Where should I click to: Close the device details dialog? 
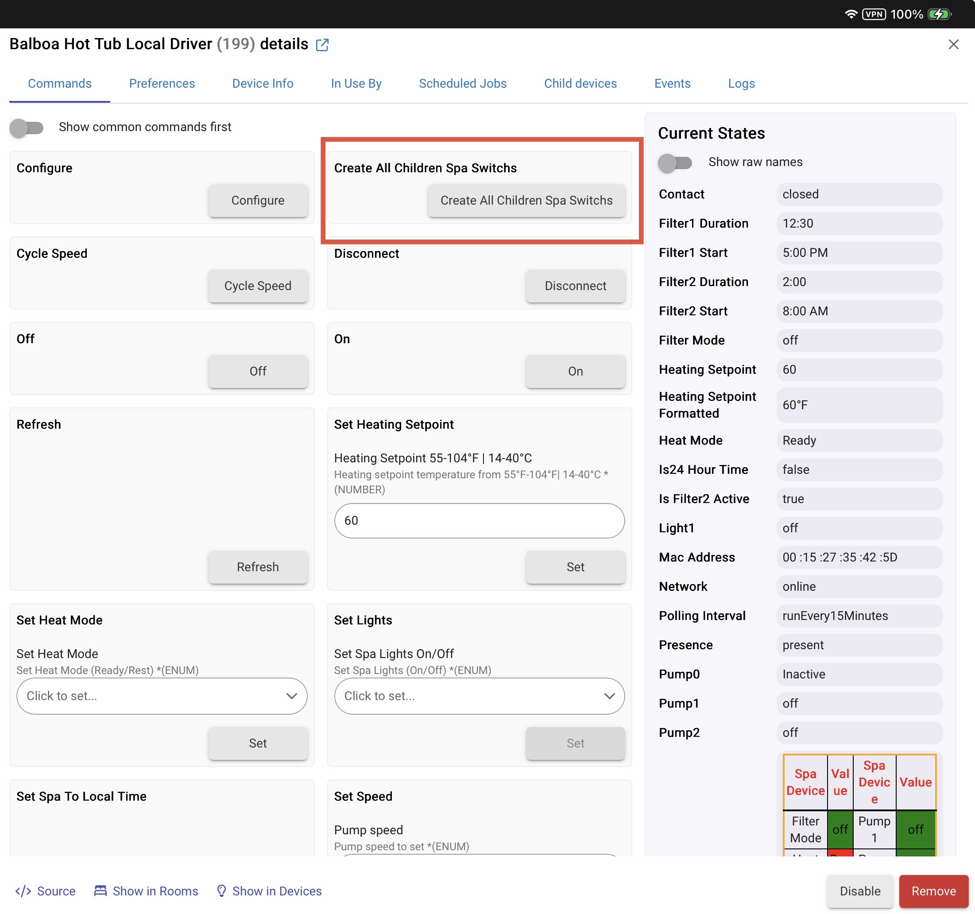[953, 45]
